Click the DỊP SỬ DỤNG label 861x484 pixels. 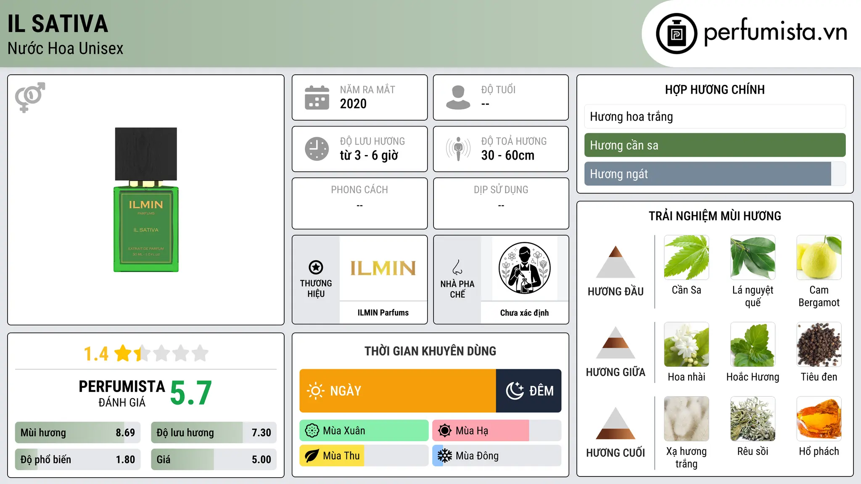pyautogui.click(x=501, y=190)
